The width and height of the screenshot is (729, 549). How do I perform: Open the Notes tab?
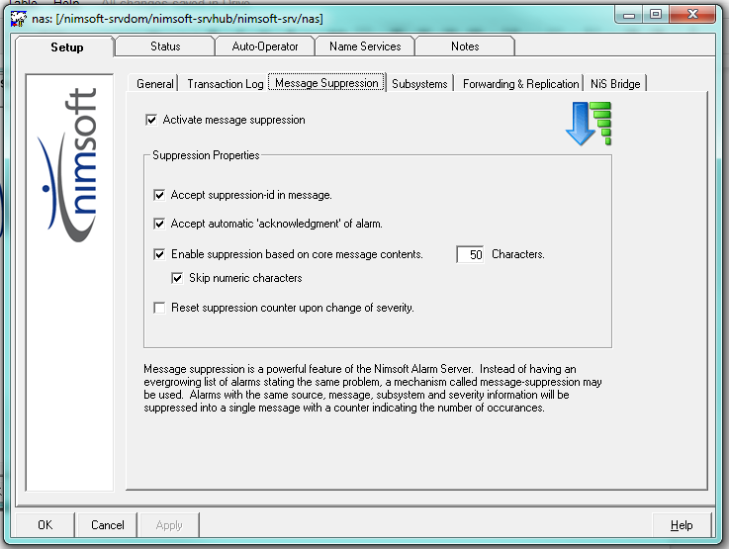[x=465, y=46]
